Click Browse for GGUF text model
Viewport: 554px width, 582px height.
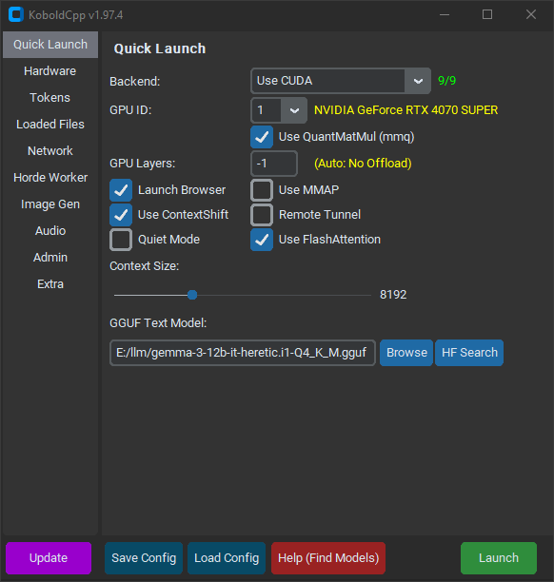[x=406, y=353]
